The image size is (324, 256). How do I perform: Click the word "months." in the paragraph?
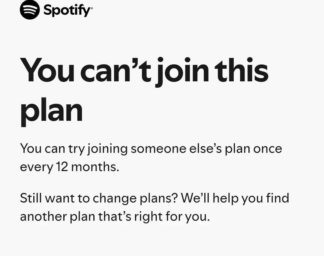[x=95, y=166]
